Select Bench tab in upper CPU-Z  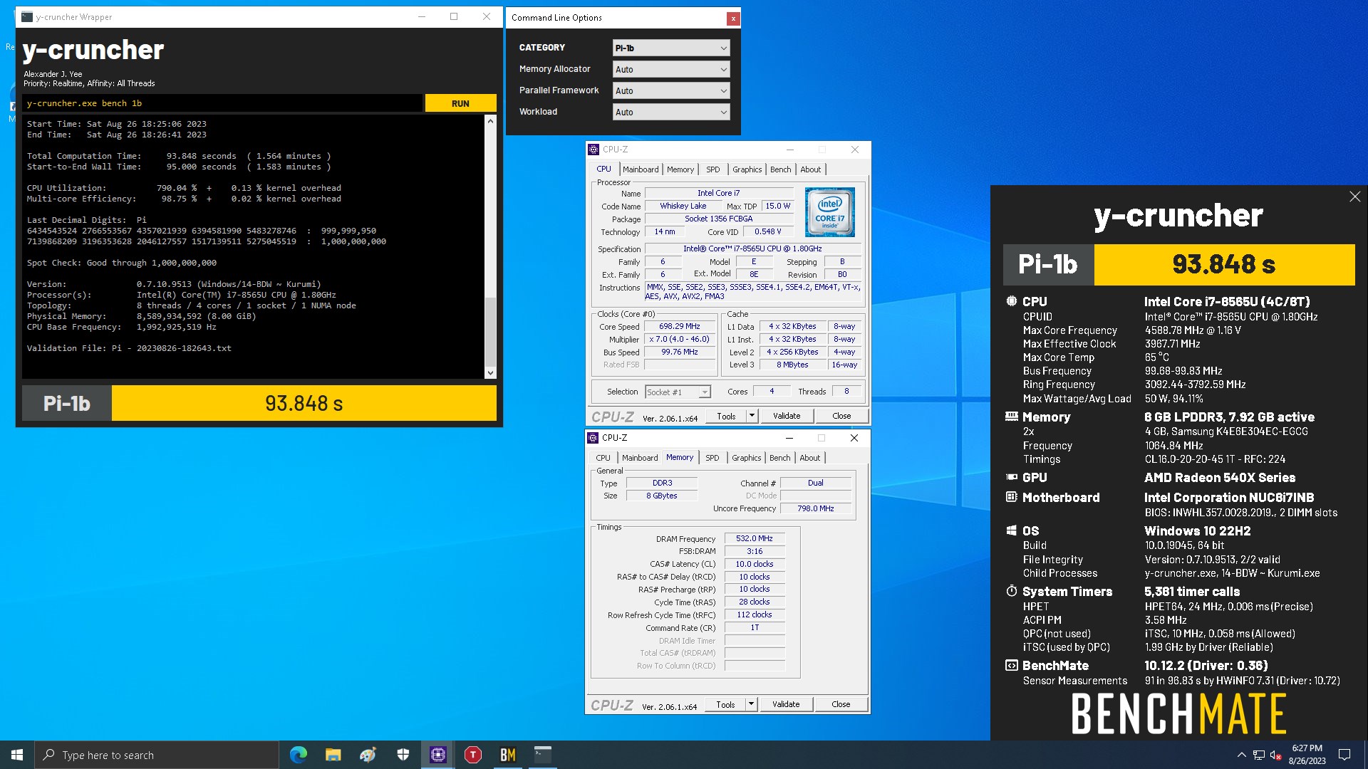(x=781, y=169)
